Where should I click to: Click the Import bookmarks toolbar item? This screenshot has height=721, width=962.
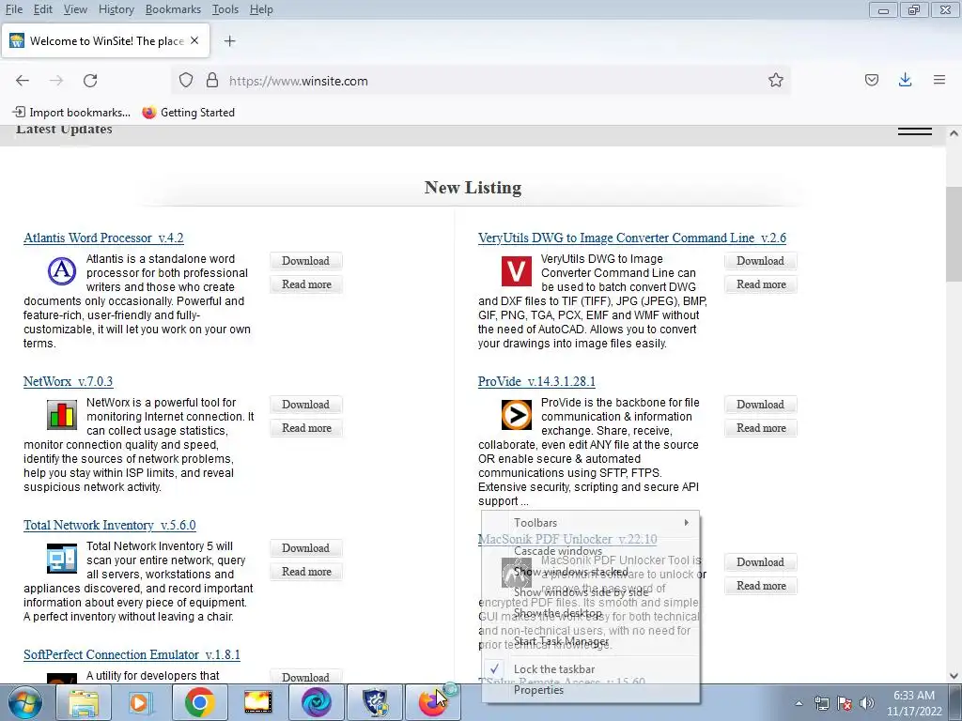click(71, 113)
